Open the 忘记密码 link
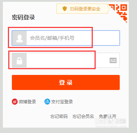This screenshot has height=133, width=137. pyautogui.click(x=59, y=116)
